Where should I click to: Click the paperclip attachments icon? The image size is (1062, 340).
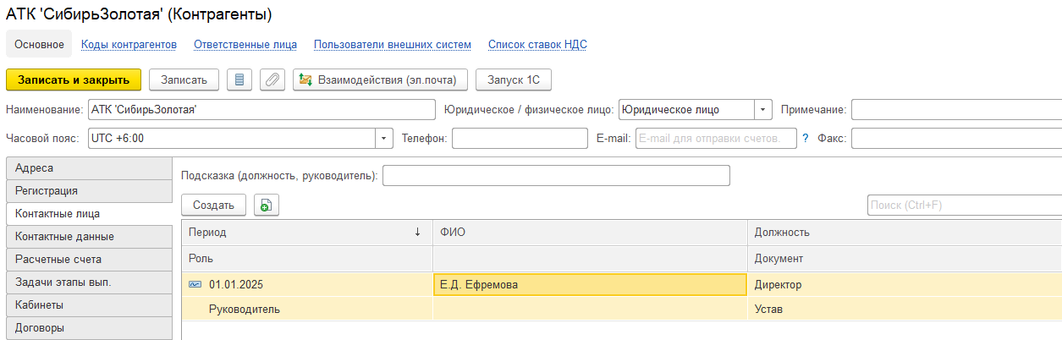coord(272,80)
